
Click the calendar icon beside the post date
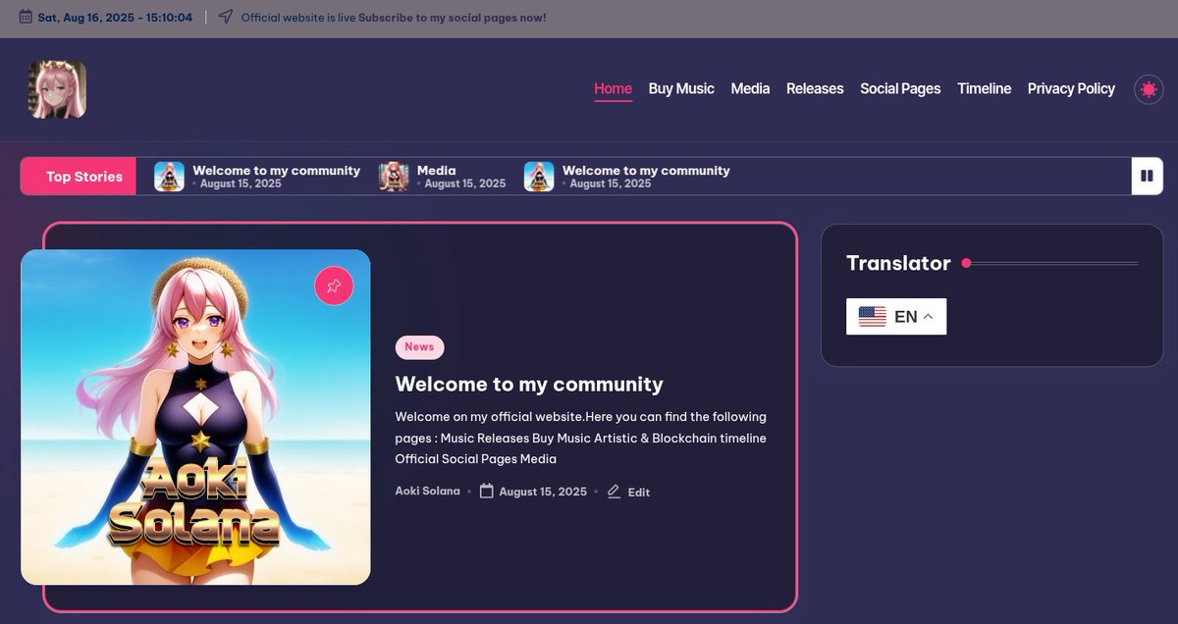click(486, 492)
